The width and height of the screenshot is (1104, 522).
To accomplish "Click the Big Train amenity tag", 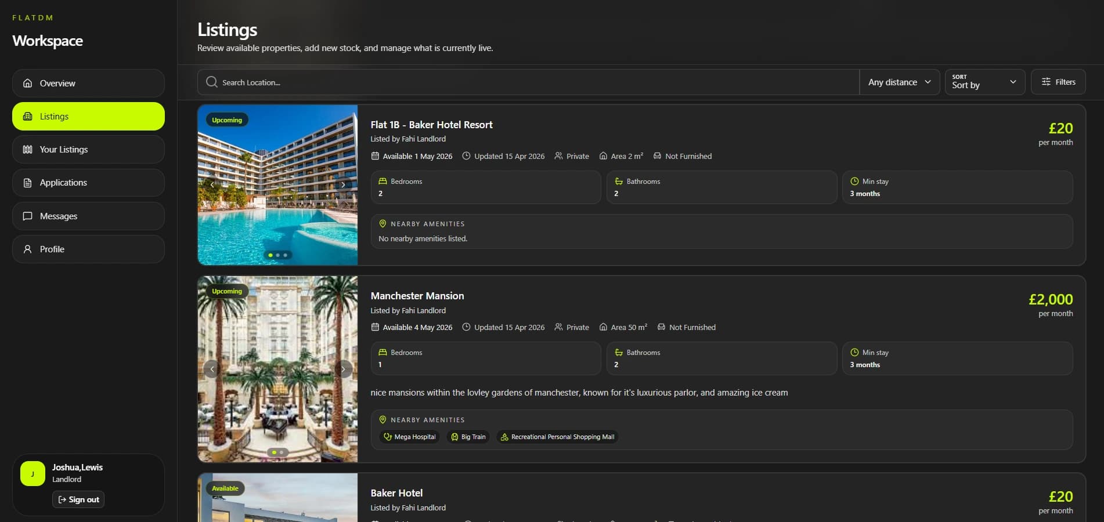I will (x=468, y=437).
